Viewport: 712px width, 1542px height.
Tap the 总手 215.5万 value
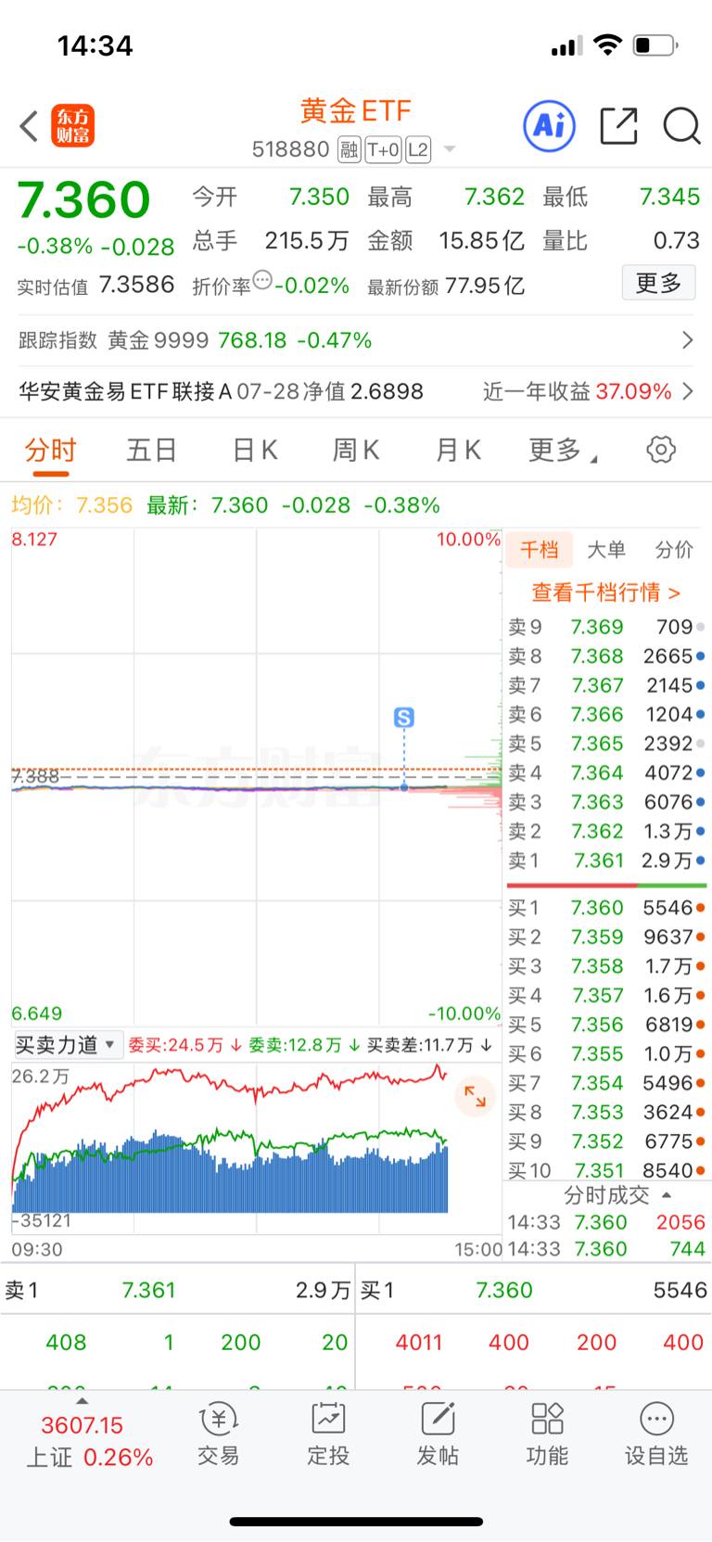(x=306, y=241)
